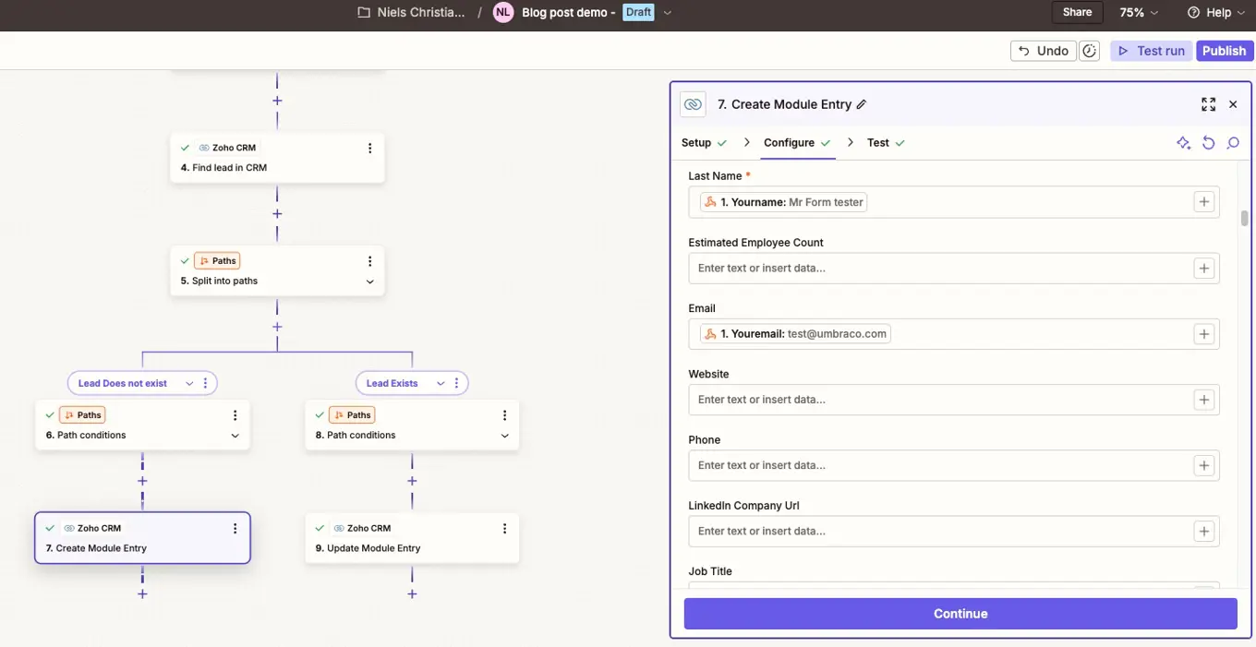This screenshot has height=647, width=1256.
Task: Open the Help menu
Action: [1215, 12]
